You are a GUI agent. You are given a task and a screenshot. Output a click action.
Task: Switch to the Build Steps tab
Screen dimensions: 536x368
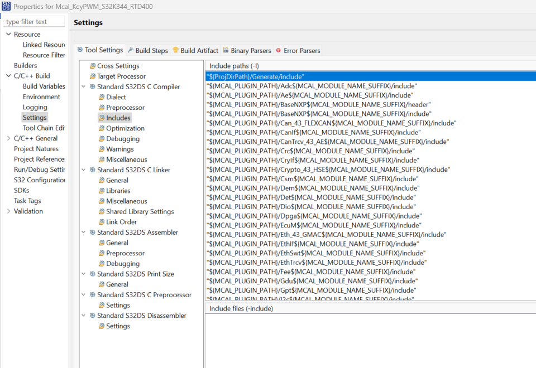pyautogui.click(x=148, y=51)
